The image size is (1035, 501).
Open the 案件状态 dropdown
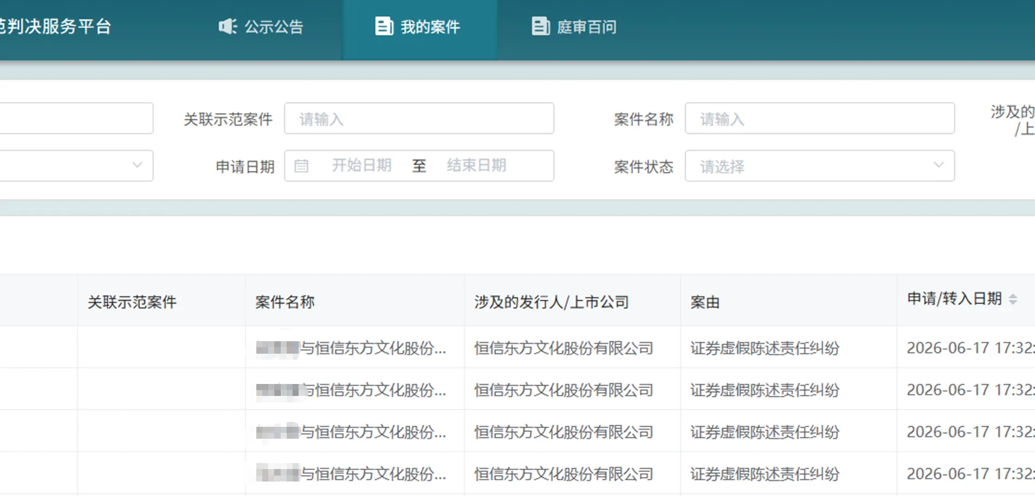click(x=819, y=166)
